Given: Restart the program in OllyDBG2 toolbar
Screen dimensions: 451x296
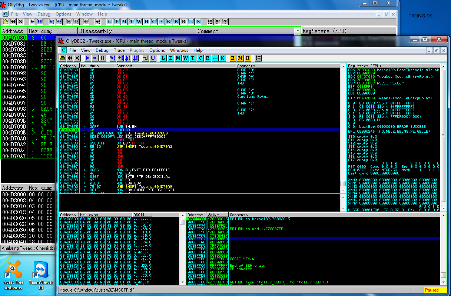Looking at the screenshot, I should (70, 58).
